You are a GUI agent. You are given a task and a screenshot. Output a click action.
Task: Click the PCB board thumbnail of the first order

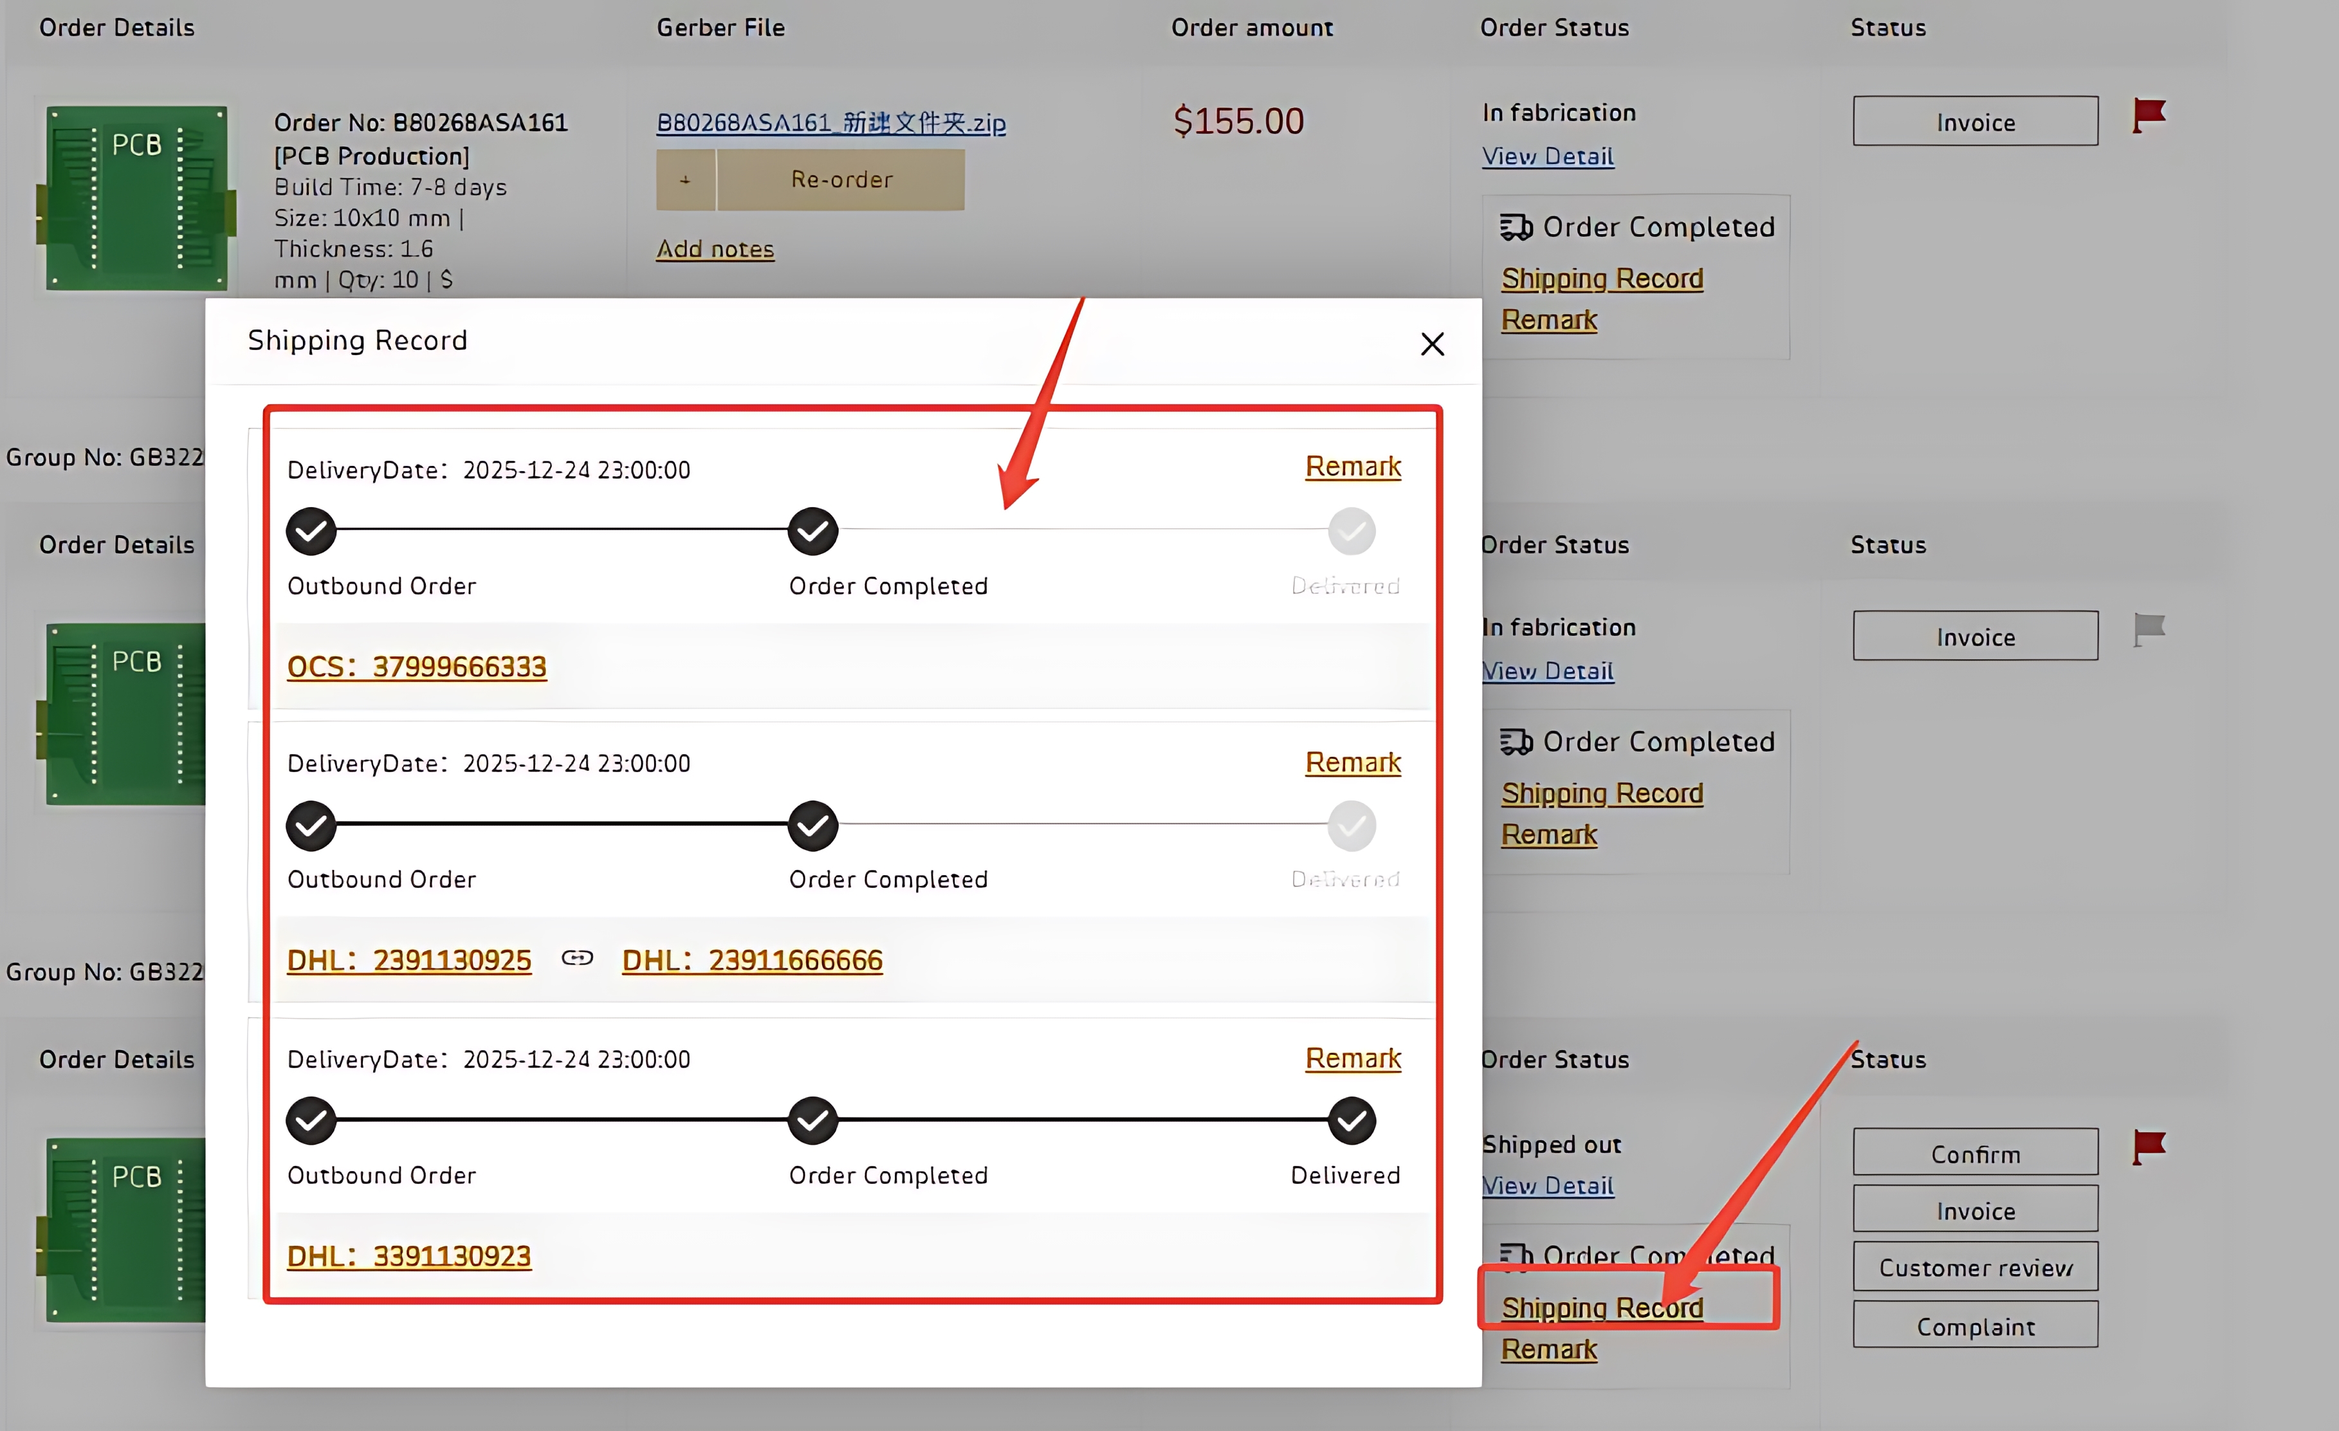pyautogui.click(x=136, y=196)
